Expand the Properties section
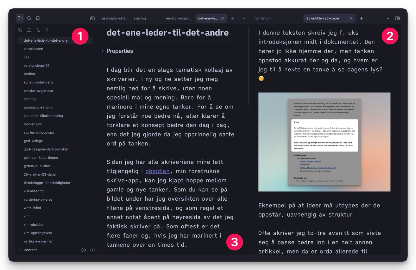 [103, 51]
